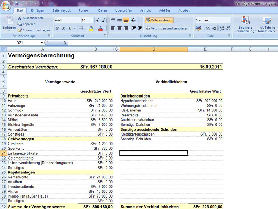Toggle the highlighted bottom-align button
Viewport: 278px width, 209px height.
(x=126, y=20)
